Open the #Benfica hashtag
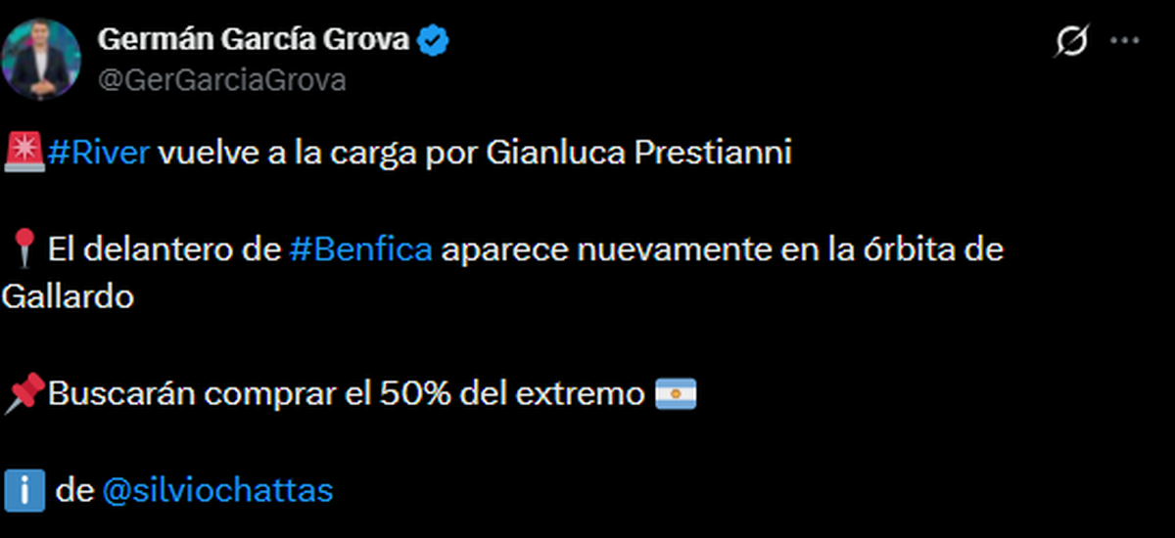Image resolution: width=1175 pixels, height=538 pixels. coord(361,250)
